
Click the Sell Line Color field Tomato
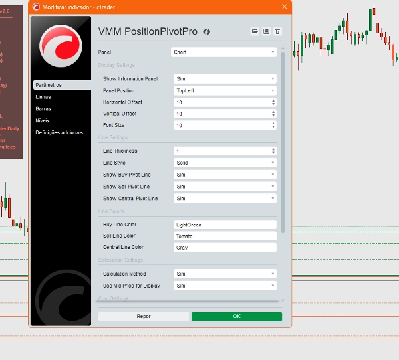[225, 236]
